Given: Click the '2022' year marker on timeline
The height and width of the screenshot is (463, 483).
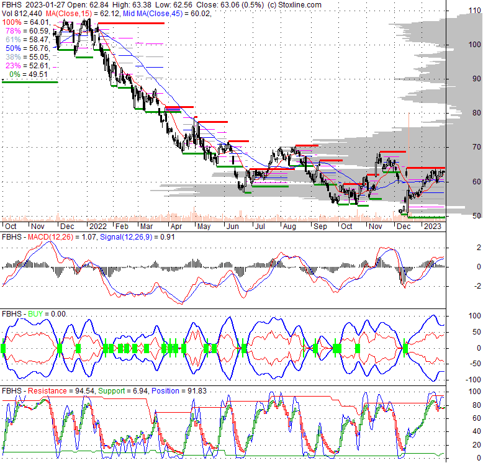Looking at the screenshot, I should click(x=98, y=227).
